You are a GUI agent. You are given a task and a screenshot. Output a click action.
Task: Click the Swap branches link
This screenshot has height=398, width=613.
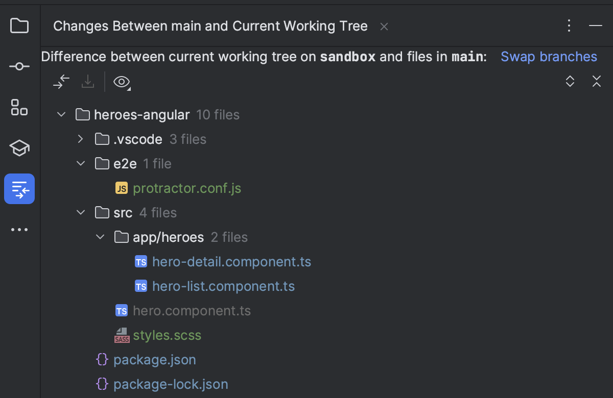pos(549,56)
